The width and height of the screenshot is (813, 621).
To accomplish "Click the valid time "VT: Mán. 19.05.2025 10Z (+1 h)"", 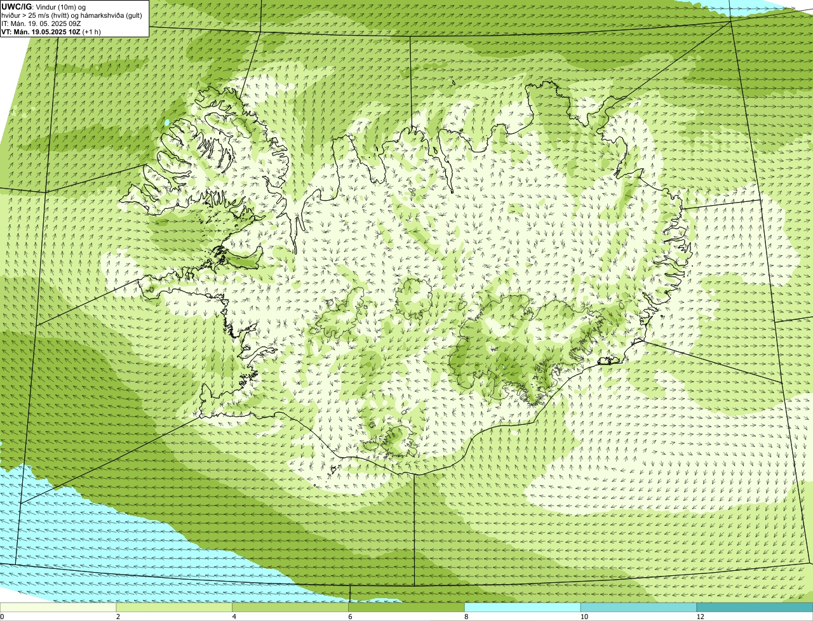I will click(51, 32).
